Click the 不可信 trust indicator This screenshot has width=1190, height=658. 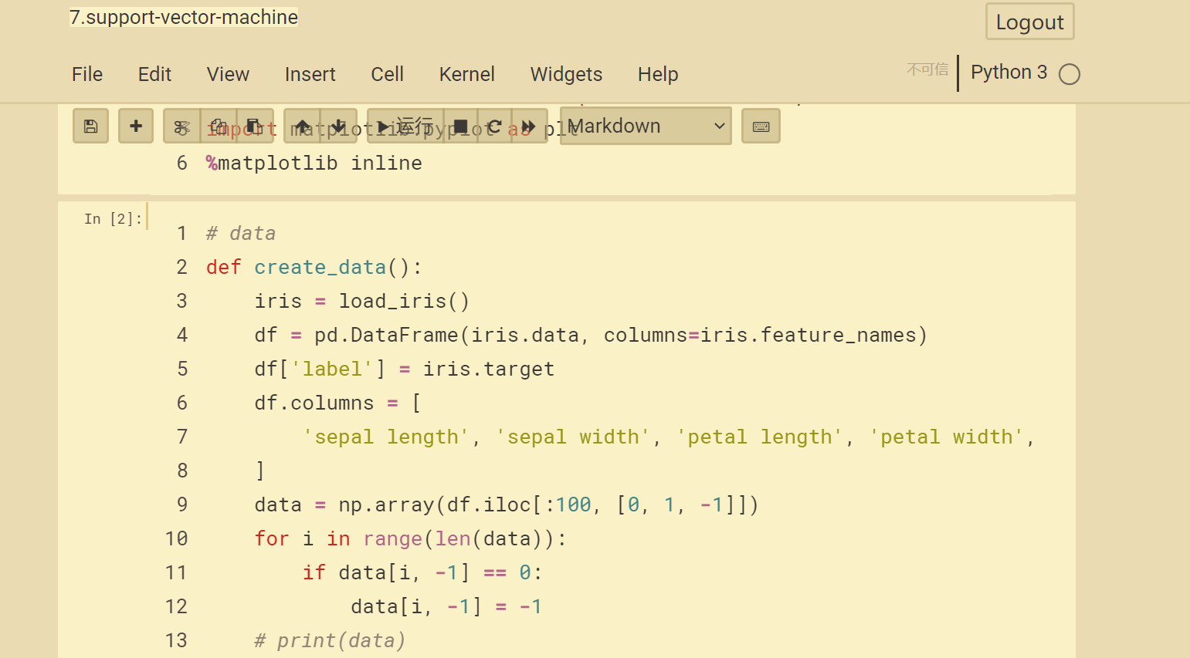[927, 69]
